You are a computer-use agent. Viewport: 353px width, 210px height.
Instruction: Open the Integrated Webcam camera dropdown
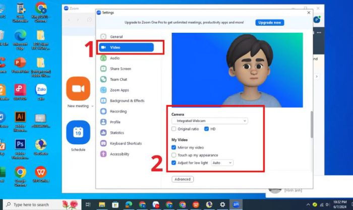210,121
